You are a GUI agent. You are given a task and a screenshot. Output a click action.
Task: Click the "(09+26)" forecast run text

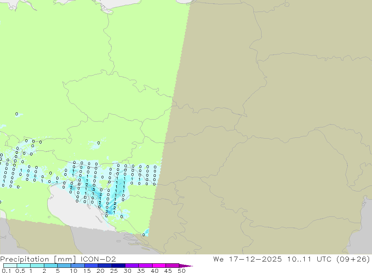(353, 259)
